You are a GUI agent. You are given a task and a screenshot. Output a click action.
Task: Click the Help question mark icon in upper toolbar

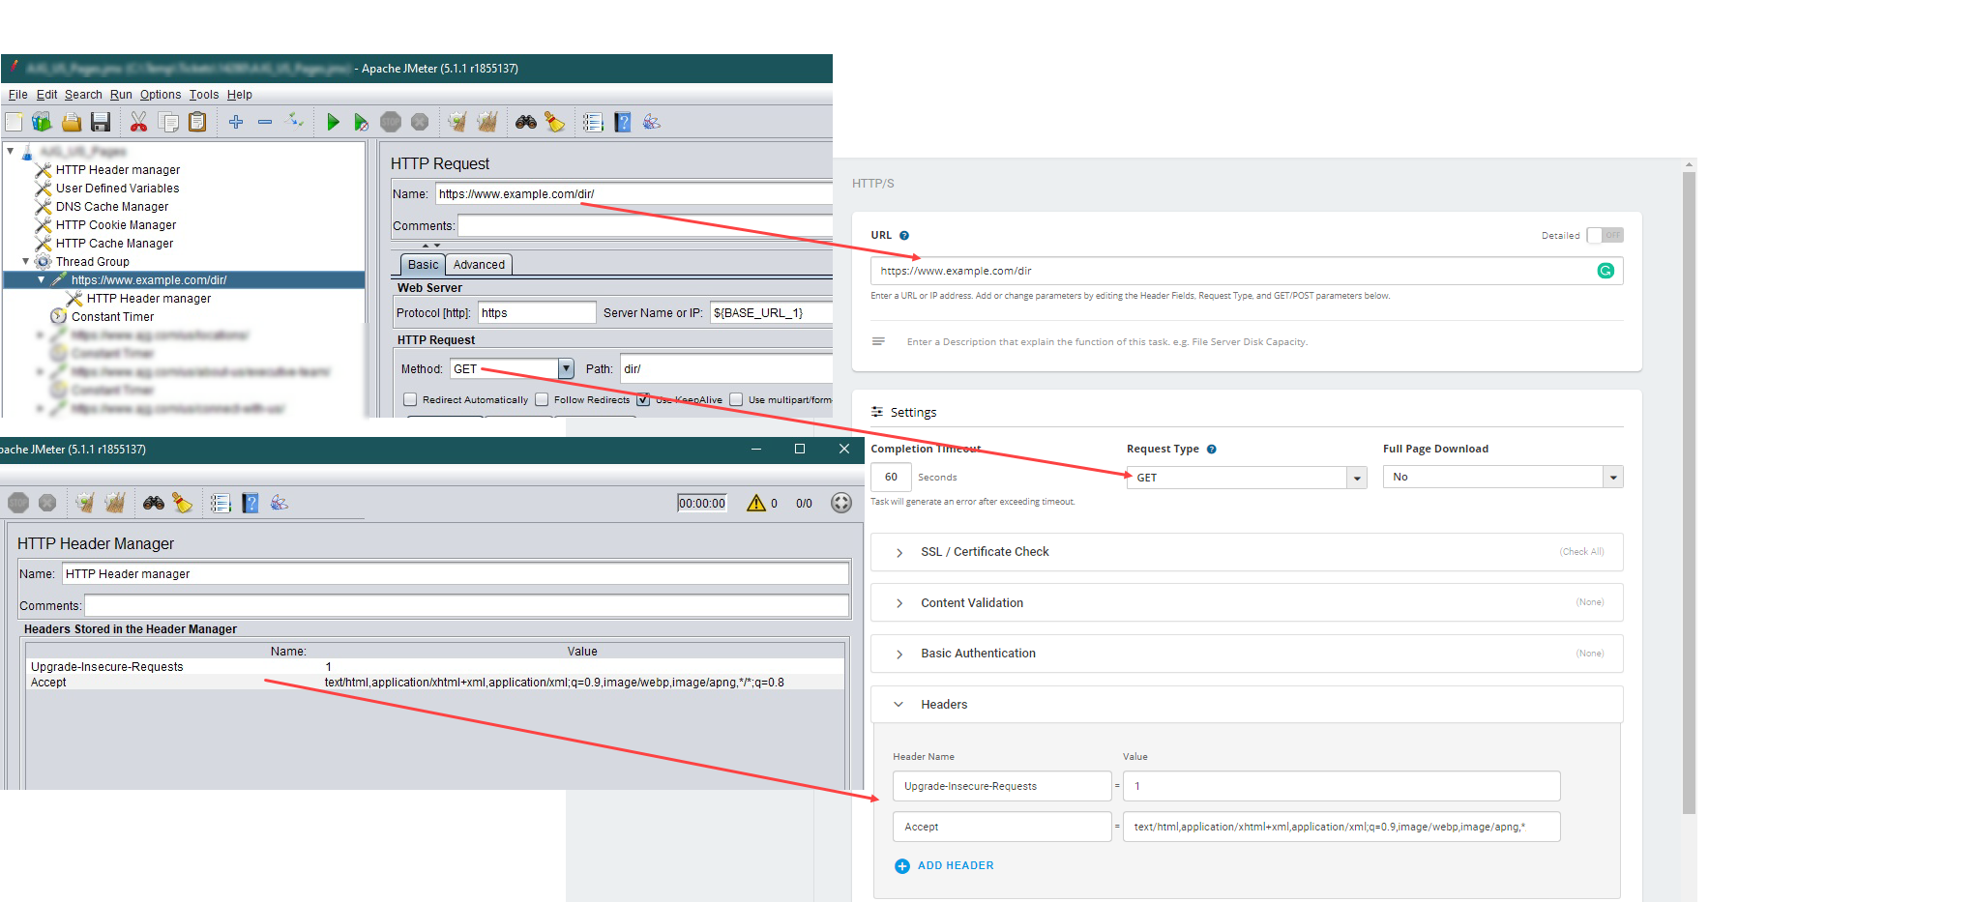(623, 122)
